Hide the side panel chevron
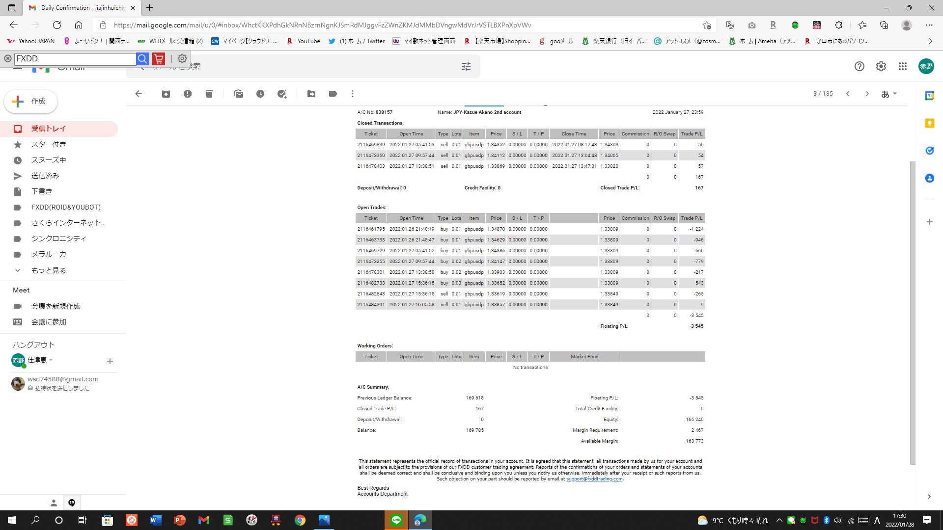 click(929, 497)
